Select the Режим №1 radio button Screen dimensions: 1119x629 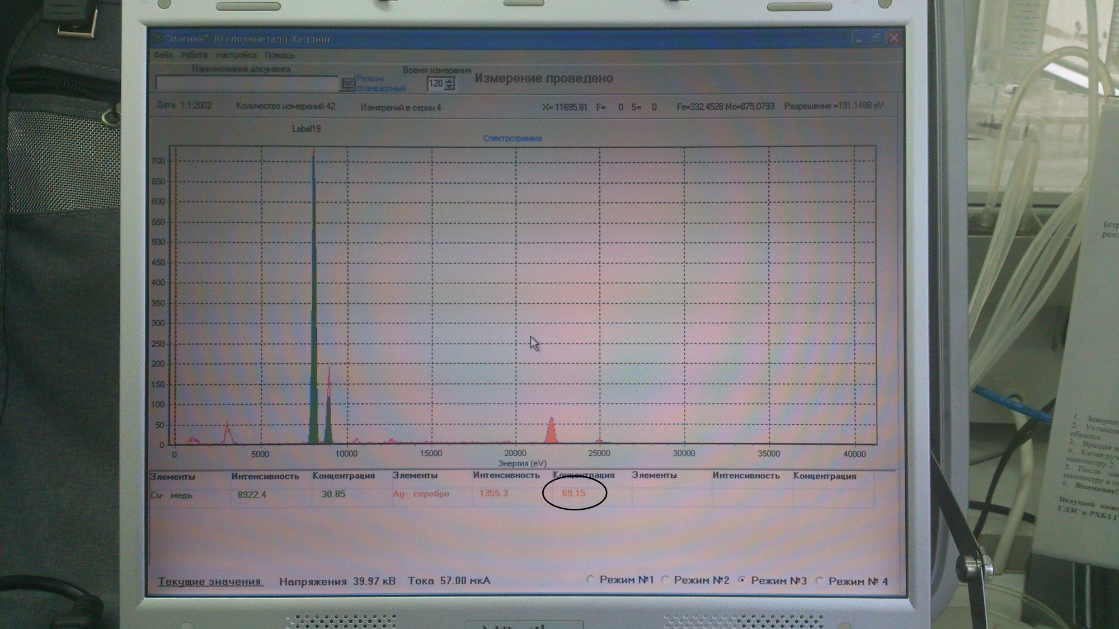pyautogui.click(x=590, y=580)
